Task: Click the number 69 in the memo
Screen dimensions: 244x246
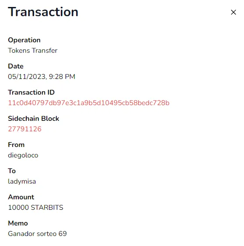Action: point(63,234)
